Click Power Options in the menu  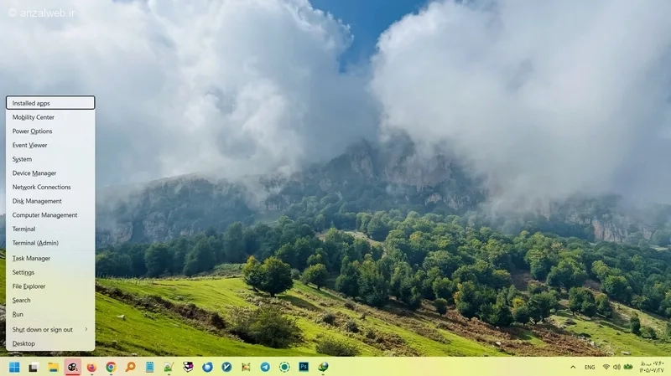point(50,131)
